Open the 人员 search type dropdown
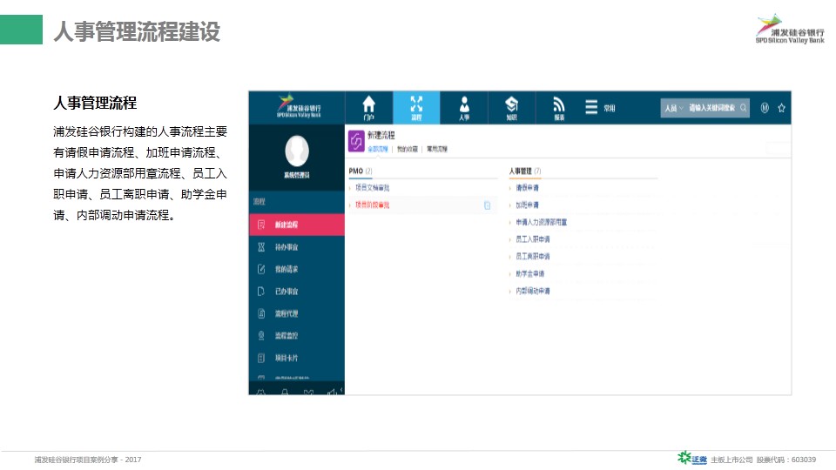 click(x=673, y=108)
